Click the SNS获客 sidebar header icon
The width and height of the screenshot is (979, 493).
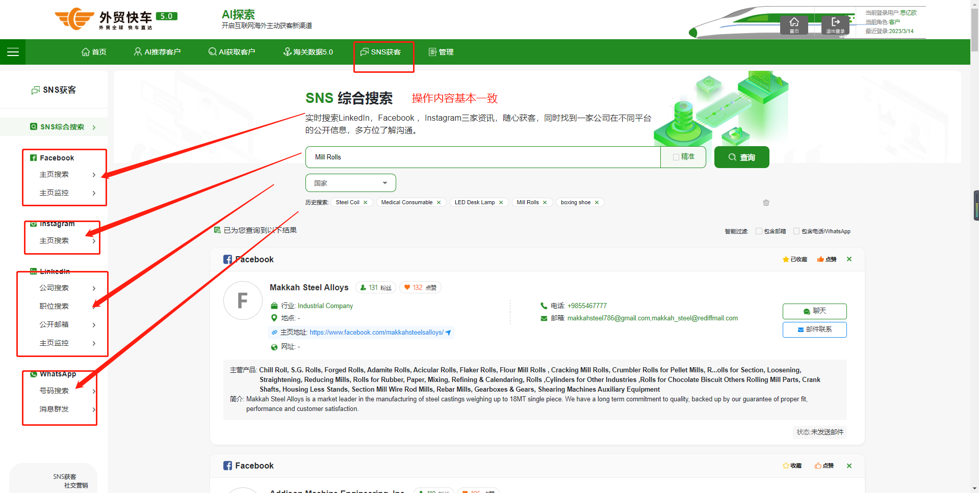pos(35,90)
